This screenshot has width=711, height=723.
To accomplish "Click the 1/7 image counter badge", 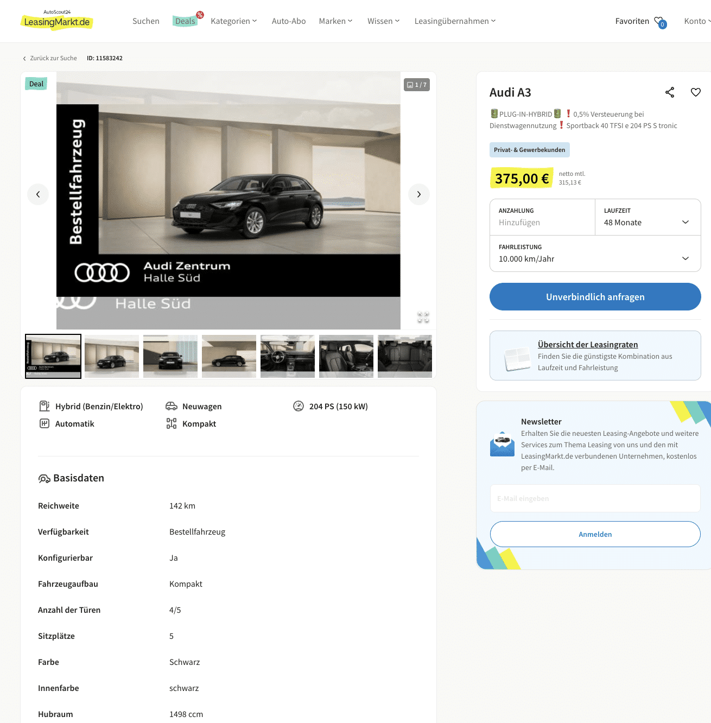I will coord(417,85).
